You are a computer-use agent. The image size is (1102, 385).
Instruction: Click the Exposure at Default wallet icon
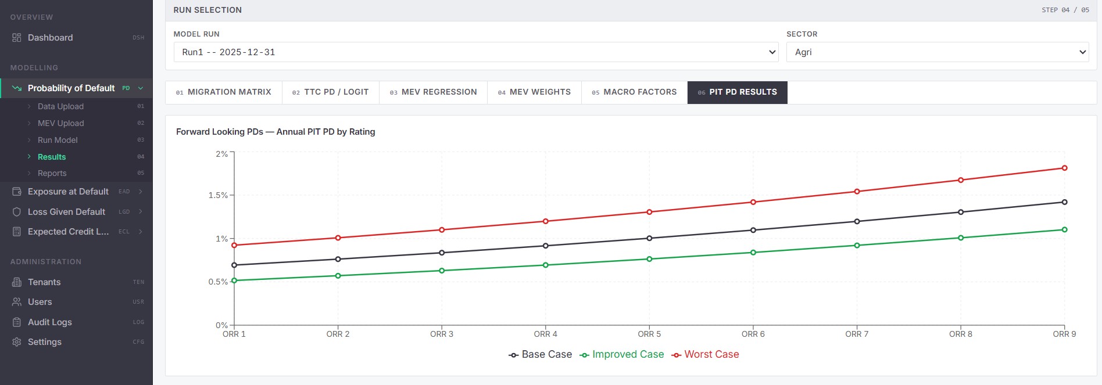coord(17,192)
